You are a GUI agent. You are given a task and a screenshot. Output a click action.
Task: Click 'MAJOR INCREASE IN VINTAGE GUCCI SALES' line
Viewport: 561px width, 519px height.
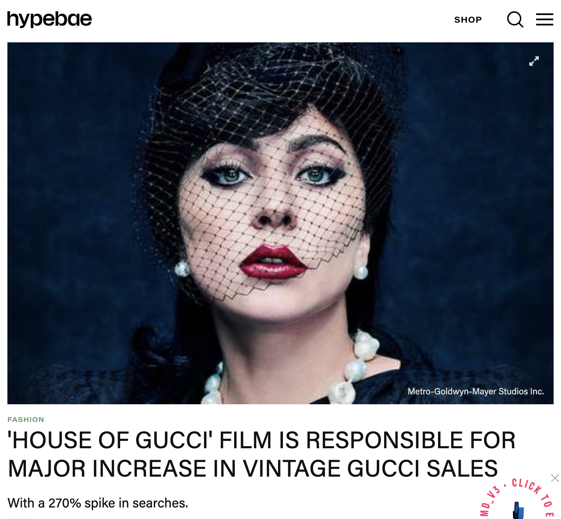click(x=253, y=469)
